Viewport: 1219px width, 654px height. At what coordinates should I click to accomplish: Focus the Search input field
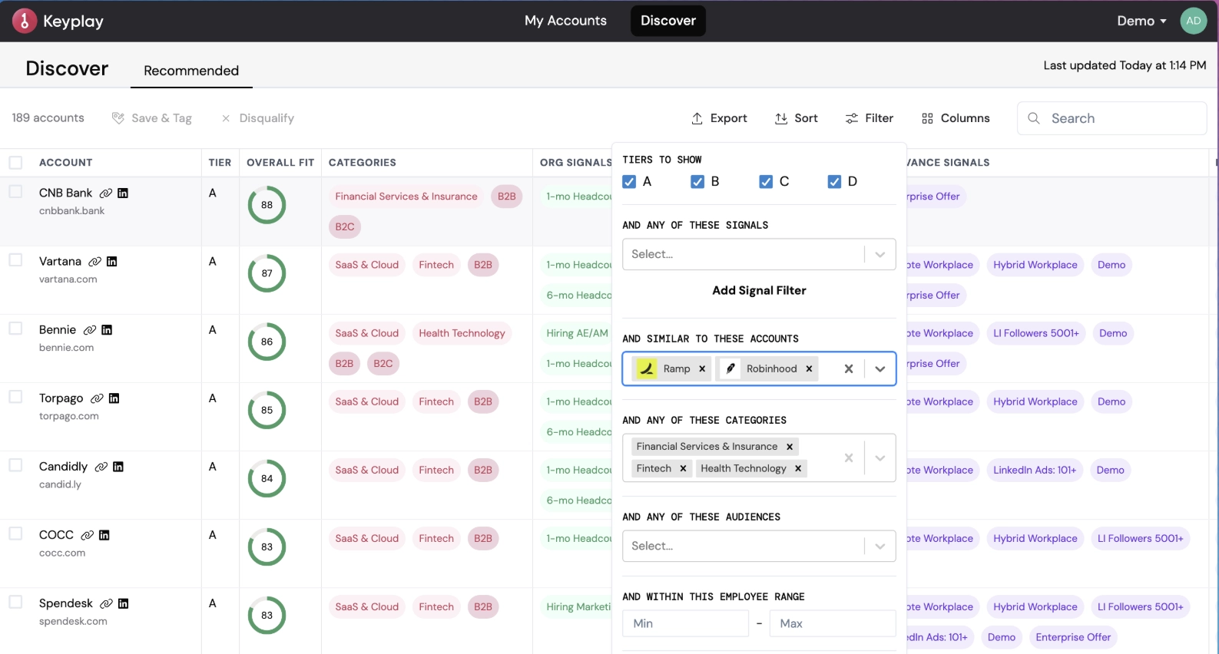(1111, 118)
